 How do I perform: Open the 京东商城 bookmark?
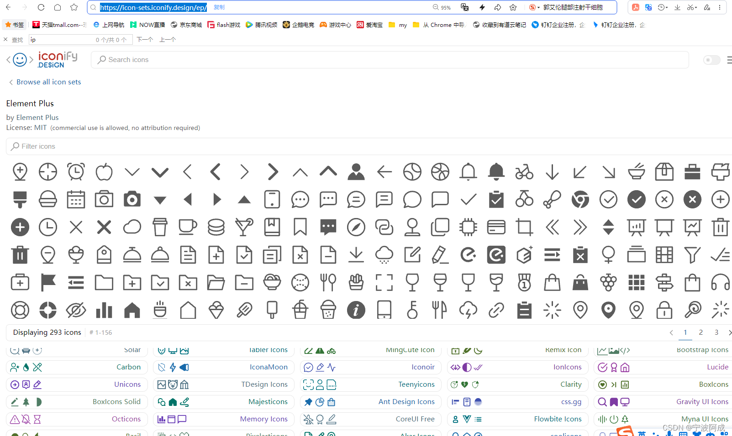186,25
